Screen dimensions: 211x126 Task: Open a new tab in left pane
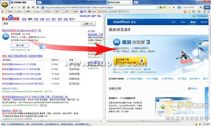click(x=39, y=2)
